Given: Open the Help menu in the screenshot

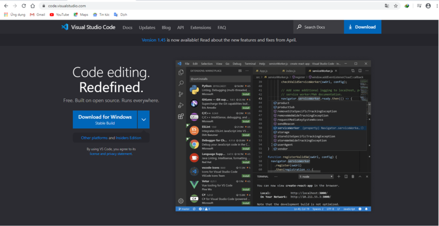Looking at the screenshot, I should tap(262, 64).
